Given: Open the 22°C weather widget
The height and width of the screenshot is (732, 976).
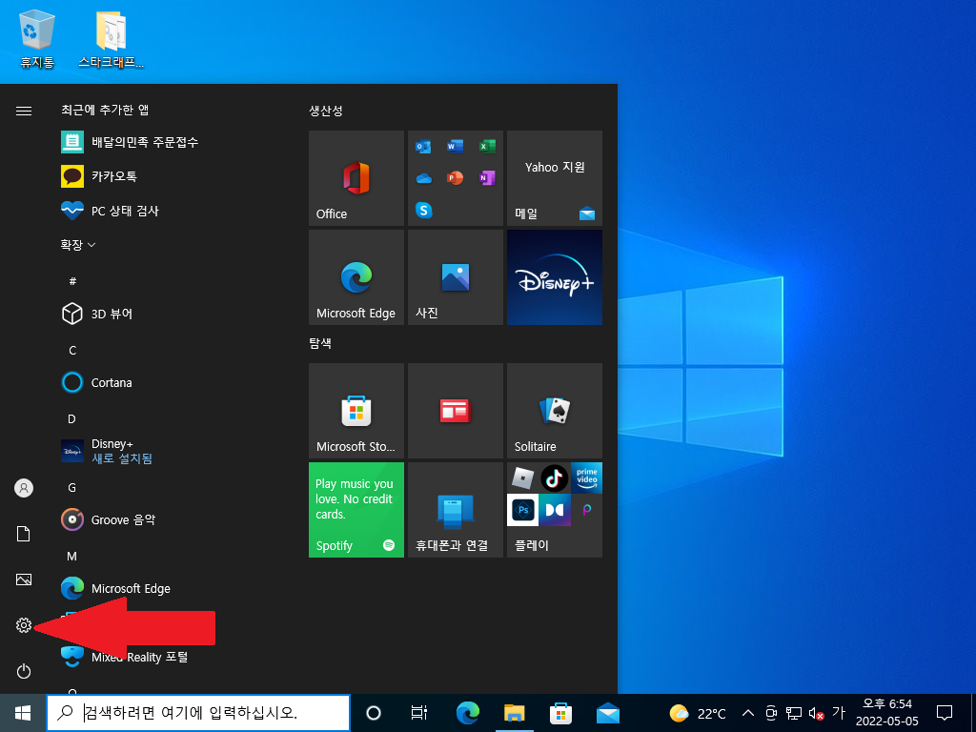Looking at the screenshot, I should [698, 713].
